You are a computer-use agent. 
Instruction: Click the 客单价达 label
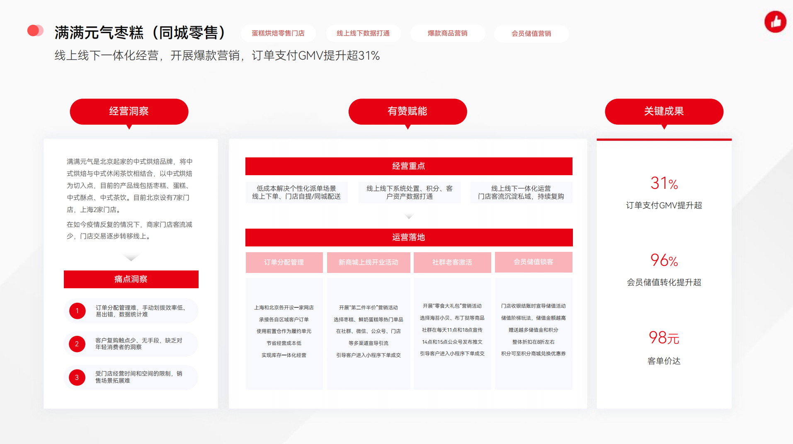coord(664,361)
